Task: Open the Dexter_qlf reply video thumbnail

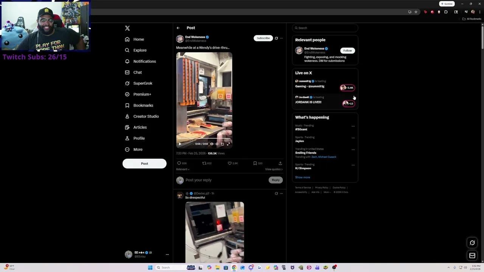Action: pos(215,232)
